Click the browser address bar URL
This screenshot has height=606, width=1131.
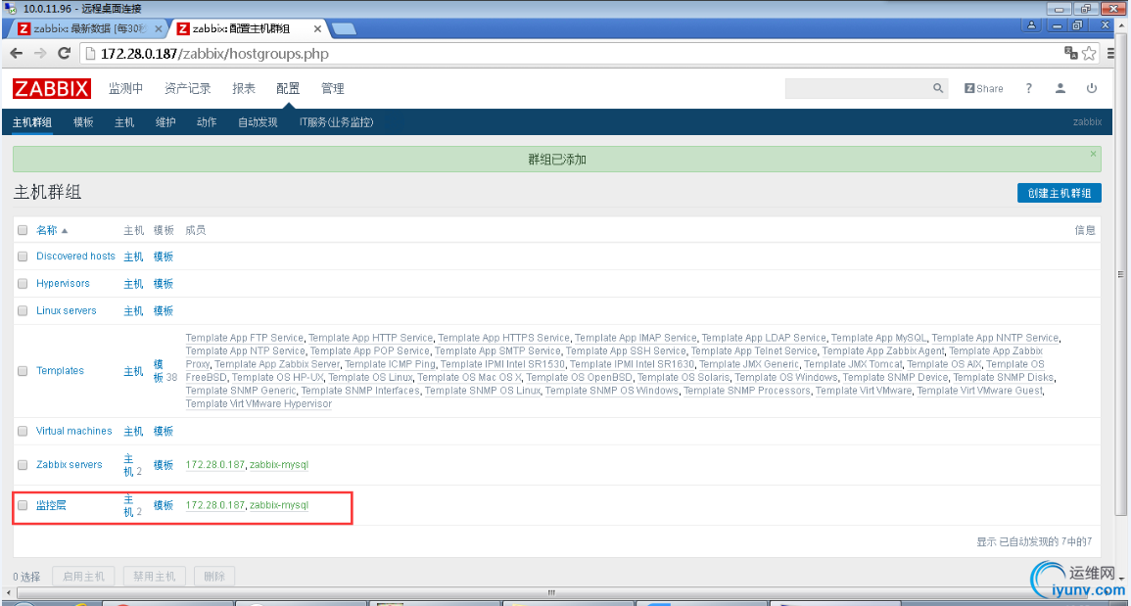215,54
